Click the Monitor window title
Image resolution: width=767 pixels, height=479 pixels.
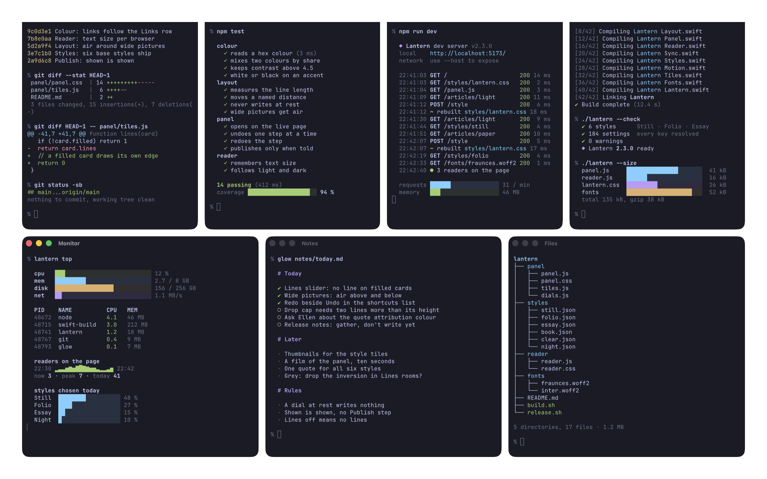(69, 243)
